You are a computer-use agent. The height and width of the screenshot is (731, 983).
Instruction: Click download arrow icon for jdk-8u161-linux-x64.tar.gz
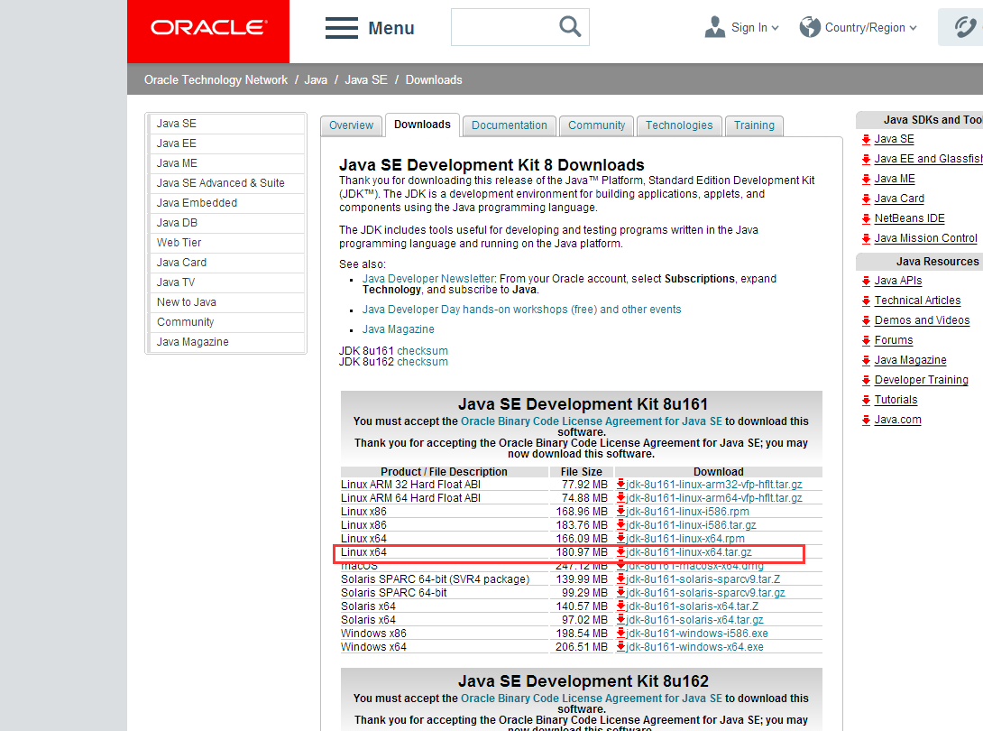620,552
